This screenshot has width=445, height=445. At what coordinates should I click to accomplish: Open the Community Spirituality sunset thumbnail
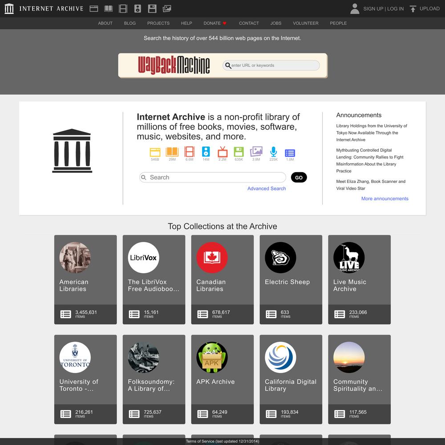tap(349, 357)
